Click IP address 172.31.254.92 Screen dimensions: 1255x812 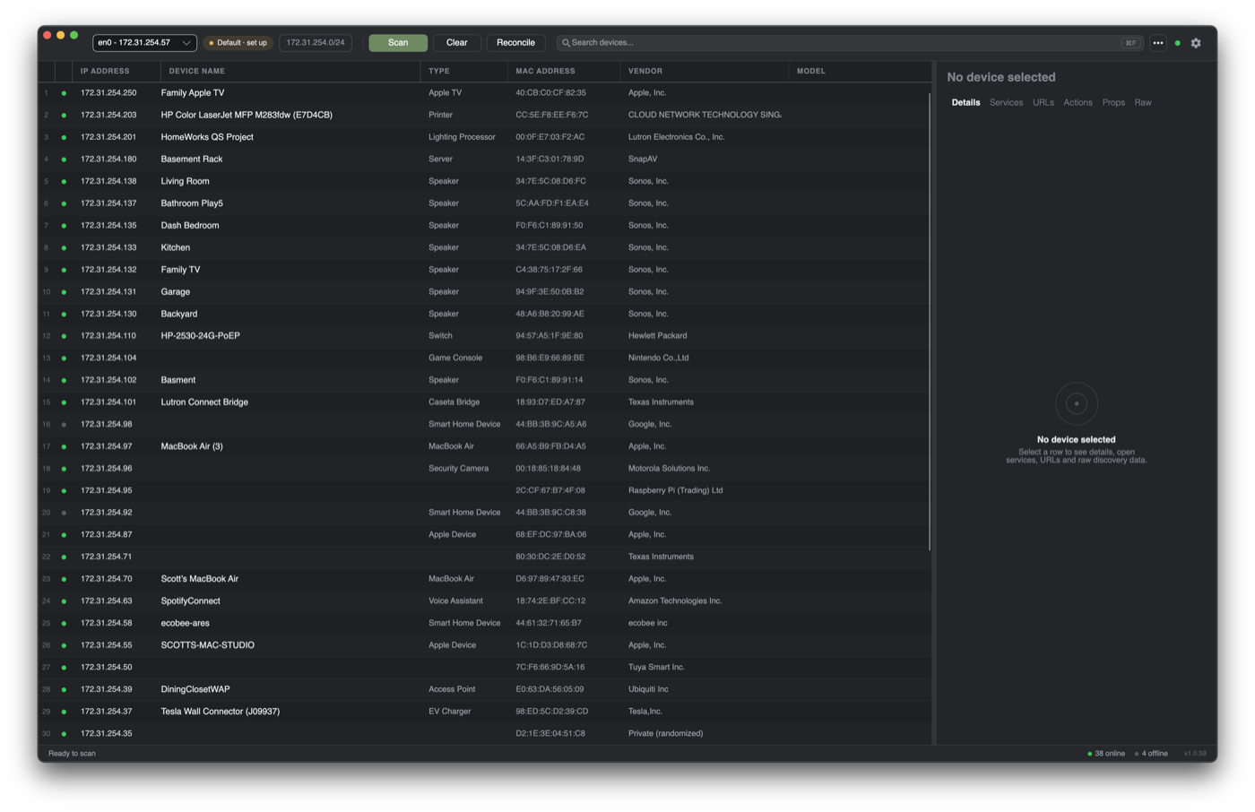pyautogui.click(x=107, y=513)
